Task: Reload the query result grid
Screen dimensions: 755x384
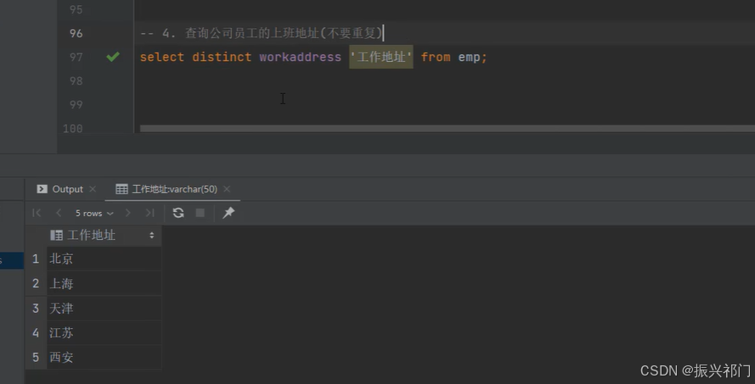Action: pos(178,213)
